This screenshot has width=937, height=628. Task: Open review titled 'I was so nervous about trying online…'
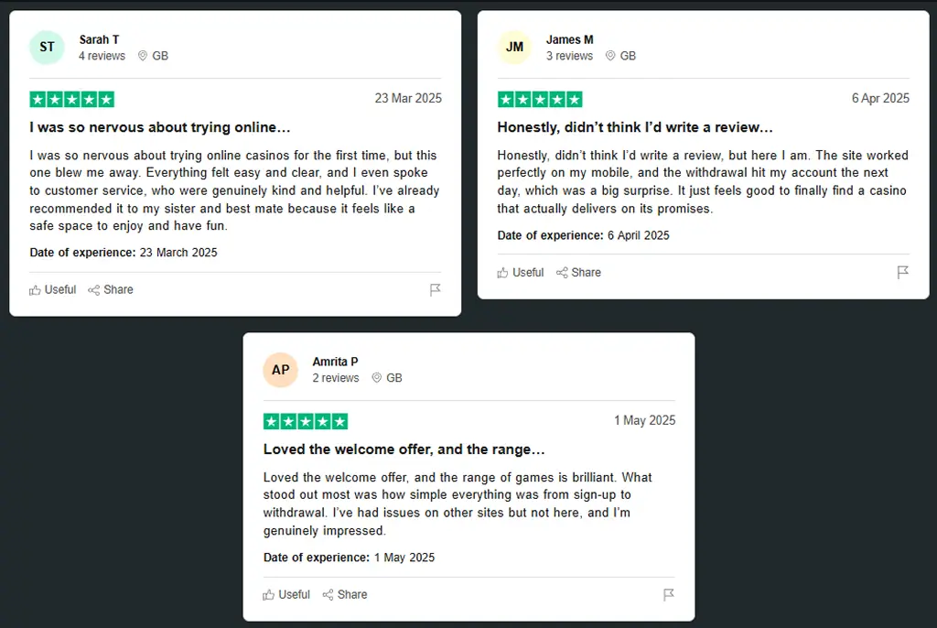click(x=160, y=127)
